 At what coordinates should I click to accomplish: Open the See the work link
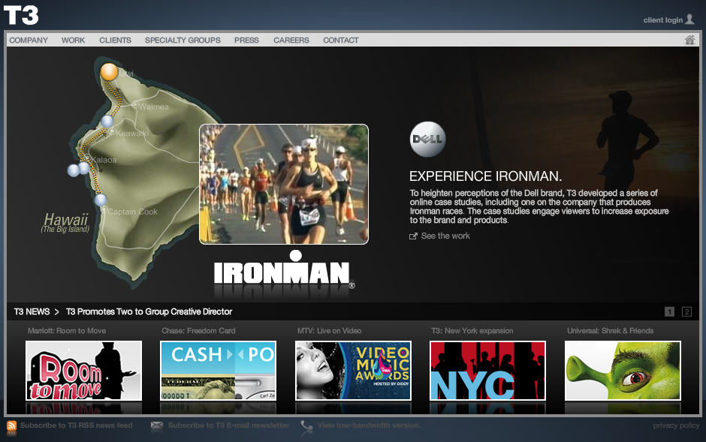pos(445,236)
